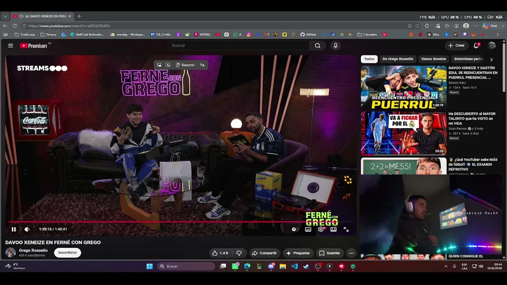The image size is (507, 285).
Task: Go to YouTube Premium home logo
Action: pos(34,46)
